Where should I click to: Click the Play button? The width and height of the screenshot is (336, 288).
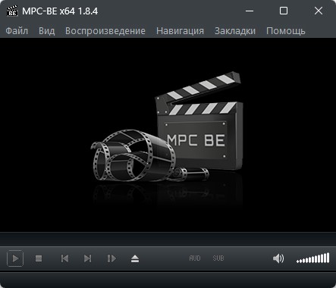[x=15, y=258]
